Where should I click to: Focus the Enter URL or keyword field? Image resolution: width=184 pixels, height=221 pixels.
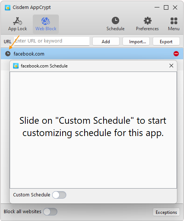(x=52, y=41)
